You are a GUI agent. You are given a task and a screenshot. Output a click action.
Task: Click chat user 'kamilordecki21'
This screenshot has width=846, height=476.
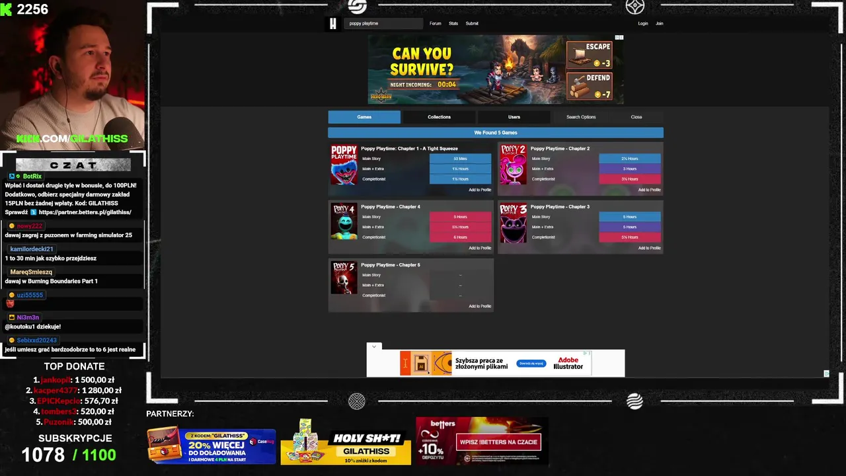[x=32, y=249]
